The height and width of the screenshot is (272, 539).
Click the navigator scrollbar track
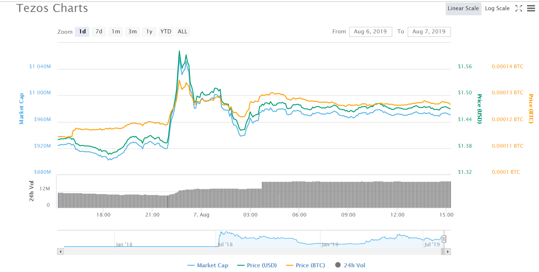[x=254, y=251]
